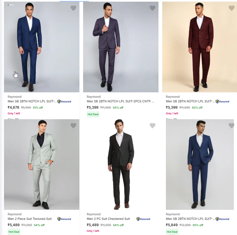Image resolution: width=237 pixels, height=235 pixels.
Task: Open "Men 2 PC Suit Checkered Suit" link
Action: (108, 219)
